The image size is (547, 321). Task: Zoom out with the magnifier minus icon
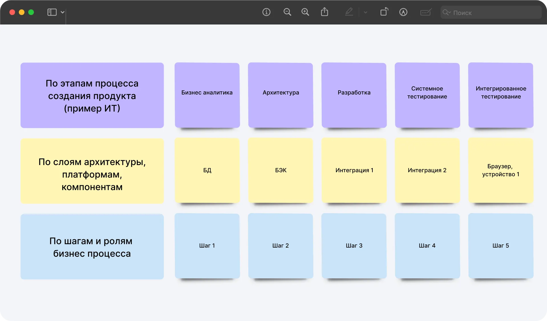pos(287,12)
